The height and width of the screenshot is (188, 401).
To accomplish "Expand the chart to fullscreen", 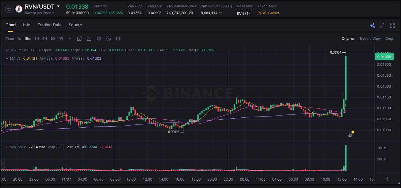I will coord(382,25).
